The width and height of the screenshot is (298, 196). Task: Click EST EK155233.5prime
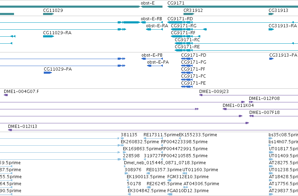(180, 138)
